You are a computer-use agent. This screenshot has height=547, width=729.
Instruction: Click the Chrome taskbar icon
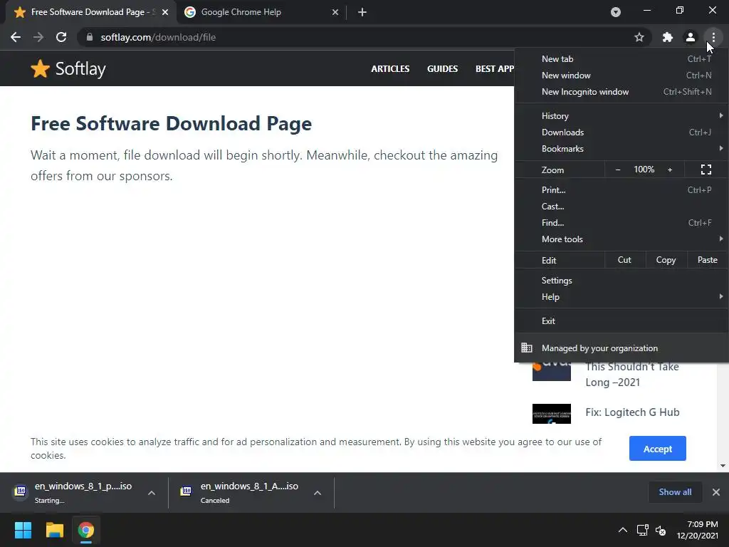(86, 530)
